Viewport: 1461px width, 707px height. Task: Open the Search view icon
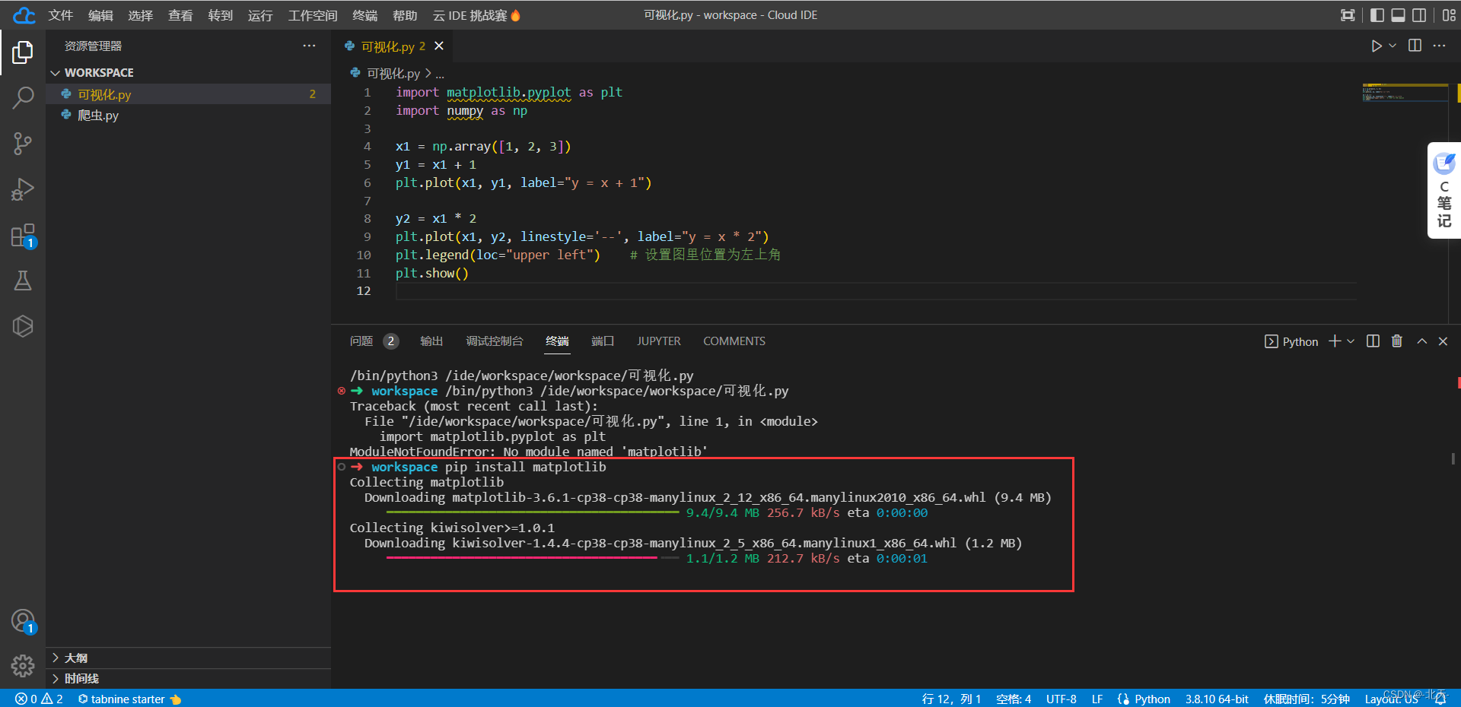point(23,98)
